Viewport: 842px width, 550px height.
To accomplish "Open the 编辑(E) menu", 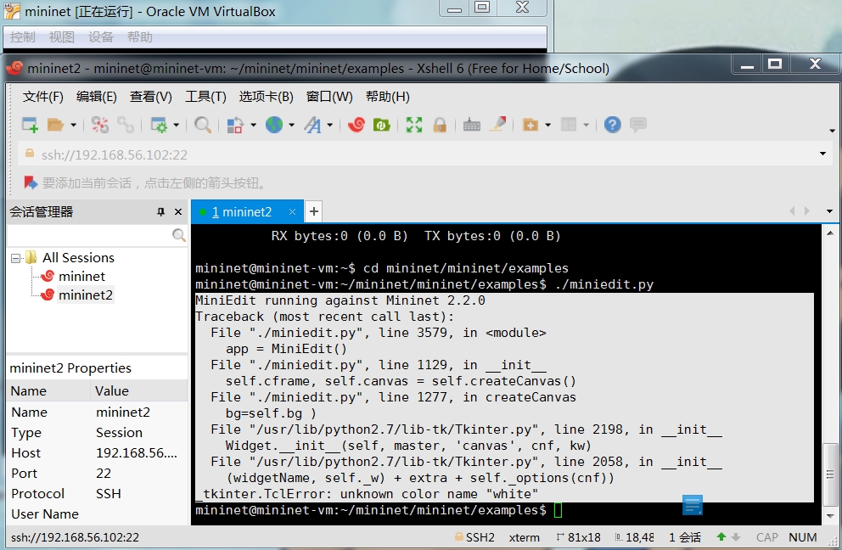I will click(97, 97).
